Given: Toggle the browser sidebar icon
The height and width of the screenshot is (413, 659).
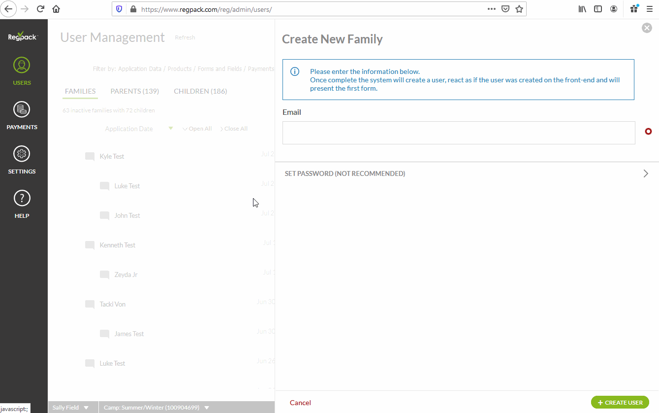Looking at the screenshot, I should click(x=598, y=8).
